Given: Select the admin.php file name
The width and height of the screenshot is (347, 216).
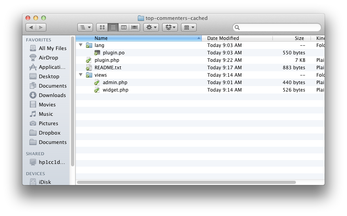Looking at the screenshot, I should [x=115, y=82].
